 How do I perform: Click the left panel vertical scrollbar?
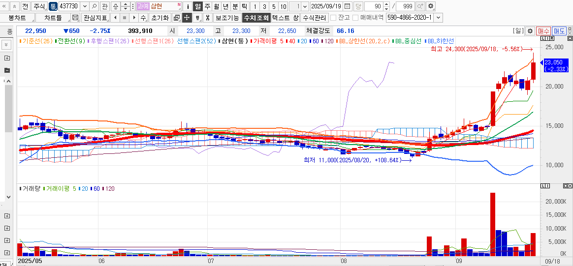[x=8, y=108]
